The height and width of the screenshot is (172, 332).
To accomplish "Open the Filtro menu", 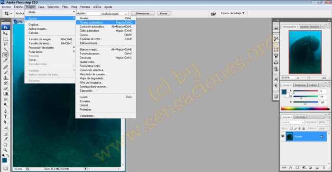I will pyautogui.click(x=65, y=7).
